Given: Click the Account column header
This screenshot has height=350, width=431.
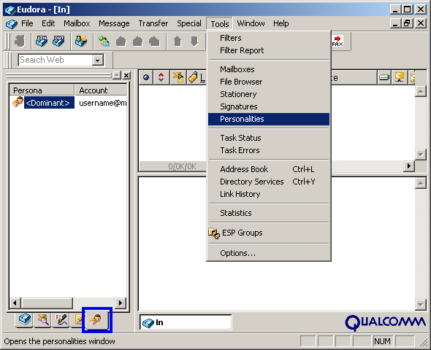Looking at the screenshot, I should (101, 90).
